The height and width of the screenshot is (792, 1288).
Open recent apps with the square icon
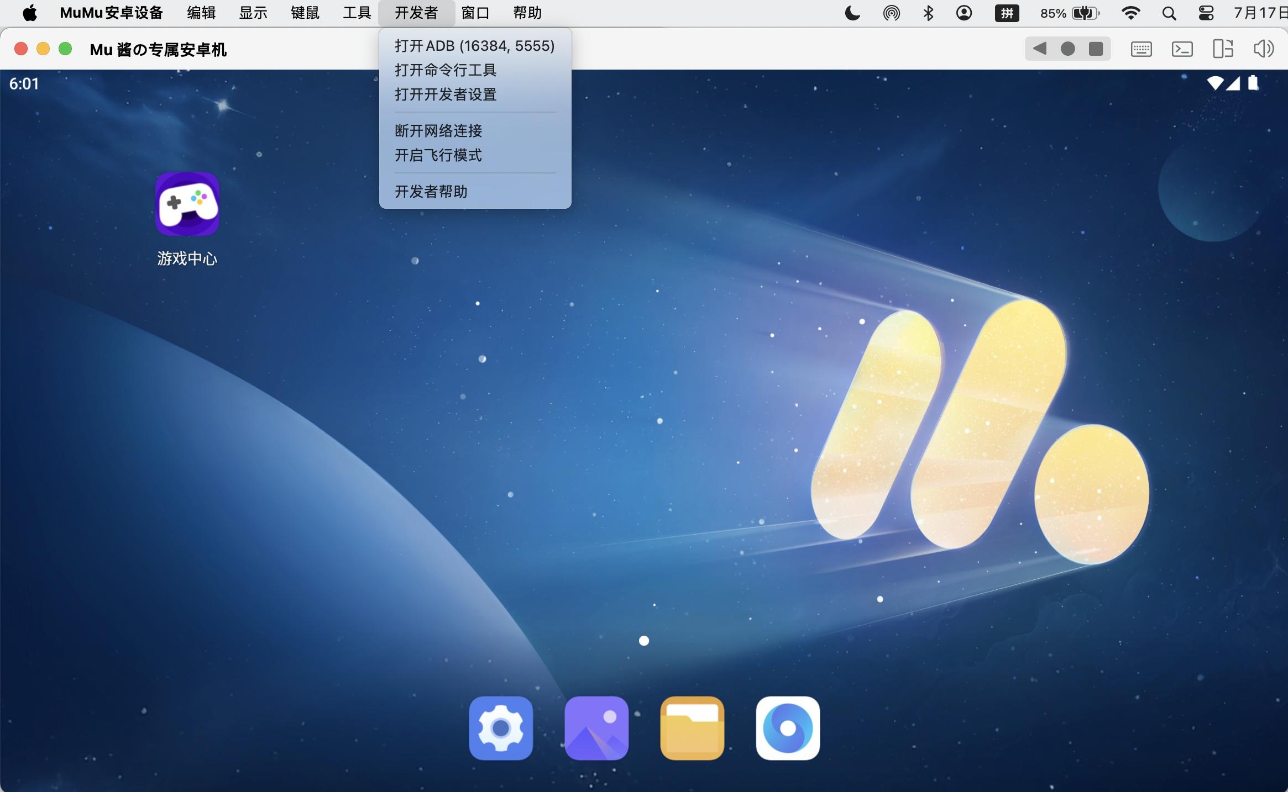pyautogui.click(x=1097, y=49)
